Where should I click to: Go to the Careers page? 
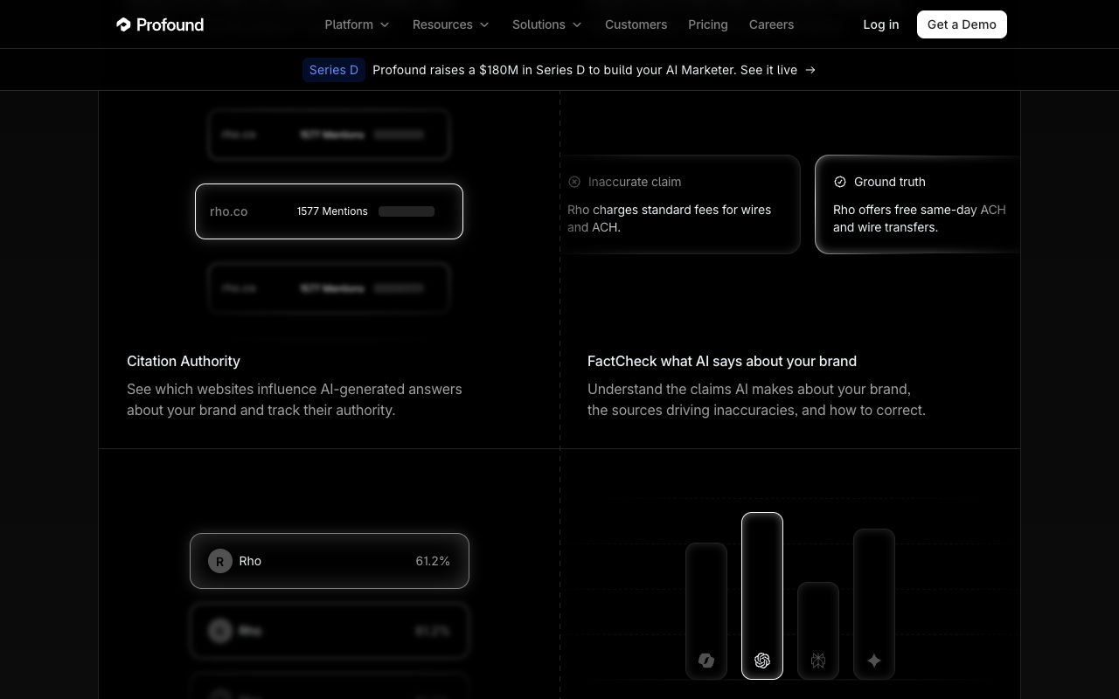point(771,24)
